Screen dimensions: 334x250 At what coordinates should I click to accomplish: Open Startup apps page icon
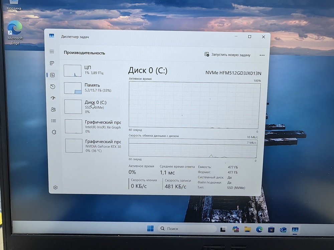pos(53,98)
